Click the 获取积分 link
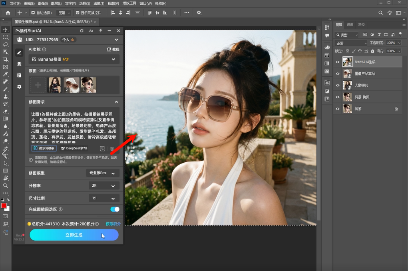Screen dimensions: 408x271 [113, 224]
